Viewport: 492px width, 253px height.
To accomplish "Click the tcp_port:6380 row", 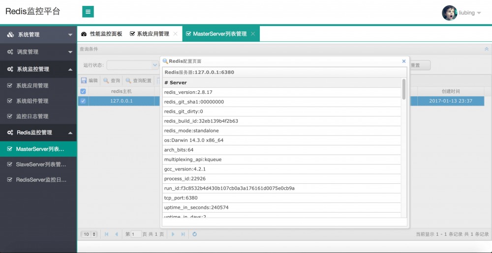I will pyautogui.click(x=282, y=198).
